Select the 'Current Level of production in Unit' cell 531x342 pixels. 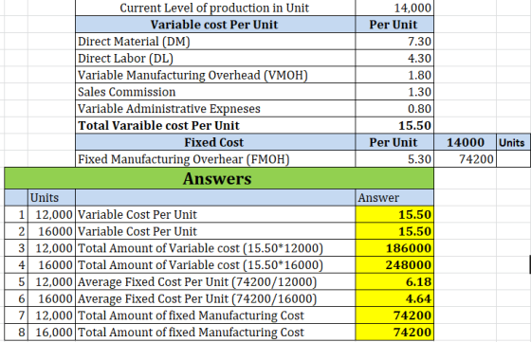point(215,8)
